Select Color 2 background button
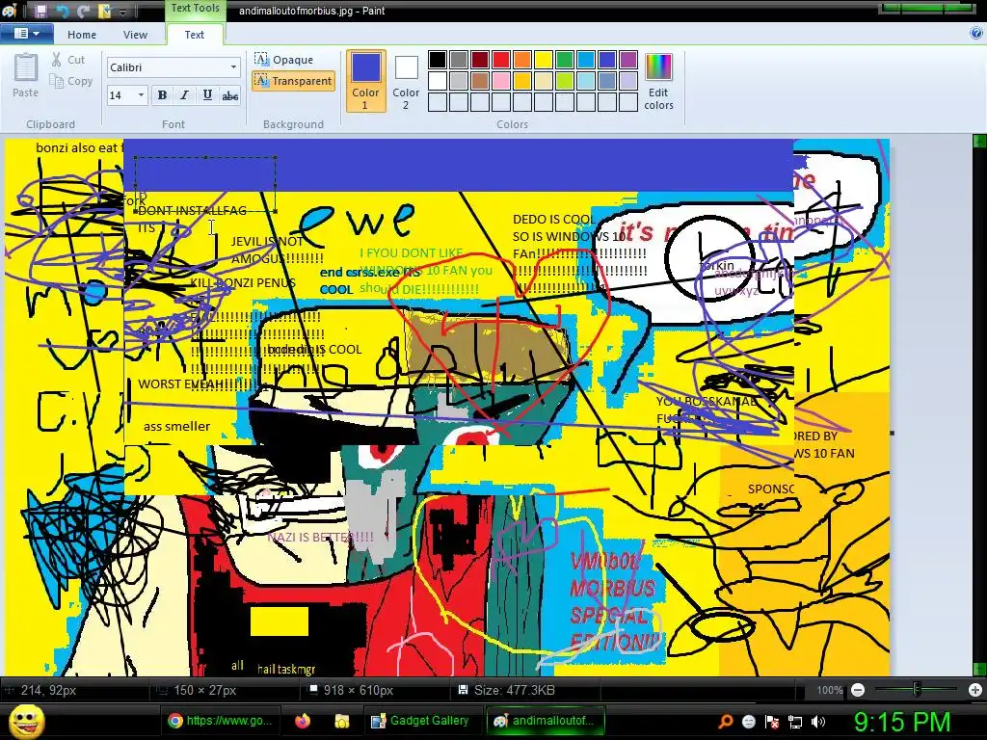Screen dimensions: 987x740 tap(406, 81)
